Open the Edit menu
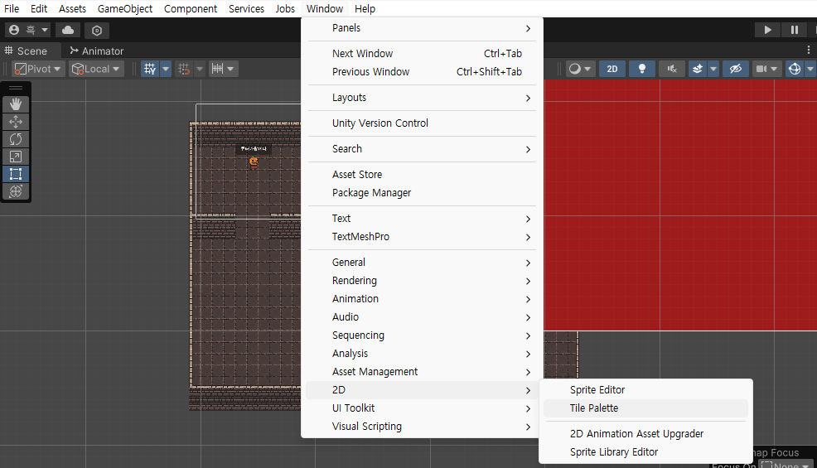Screen dimensions: 817x468 pyautogui.click(x=39, y=9)
